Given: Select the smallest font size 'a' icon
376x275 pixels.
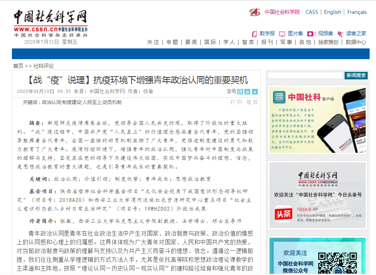Looking at the screenshot, I should click(254, 92).
